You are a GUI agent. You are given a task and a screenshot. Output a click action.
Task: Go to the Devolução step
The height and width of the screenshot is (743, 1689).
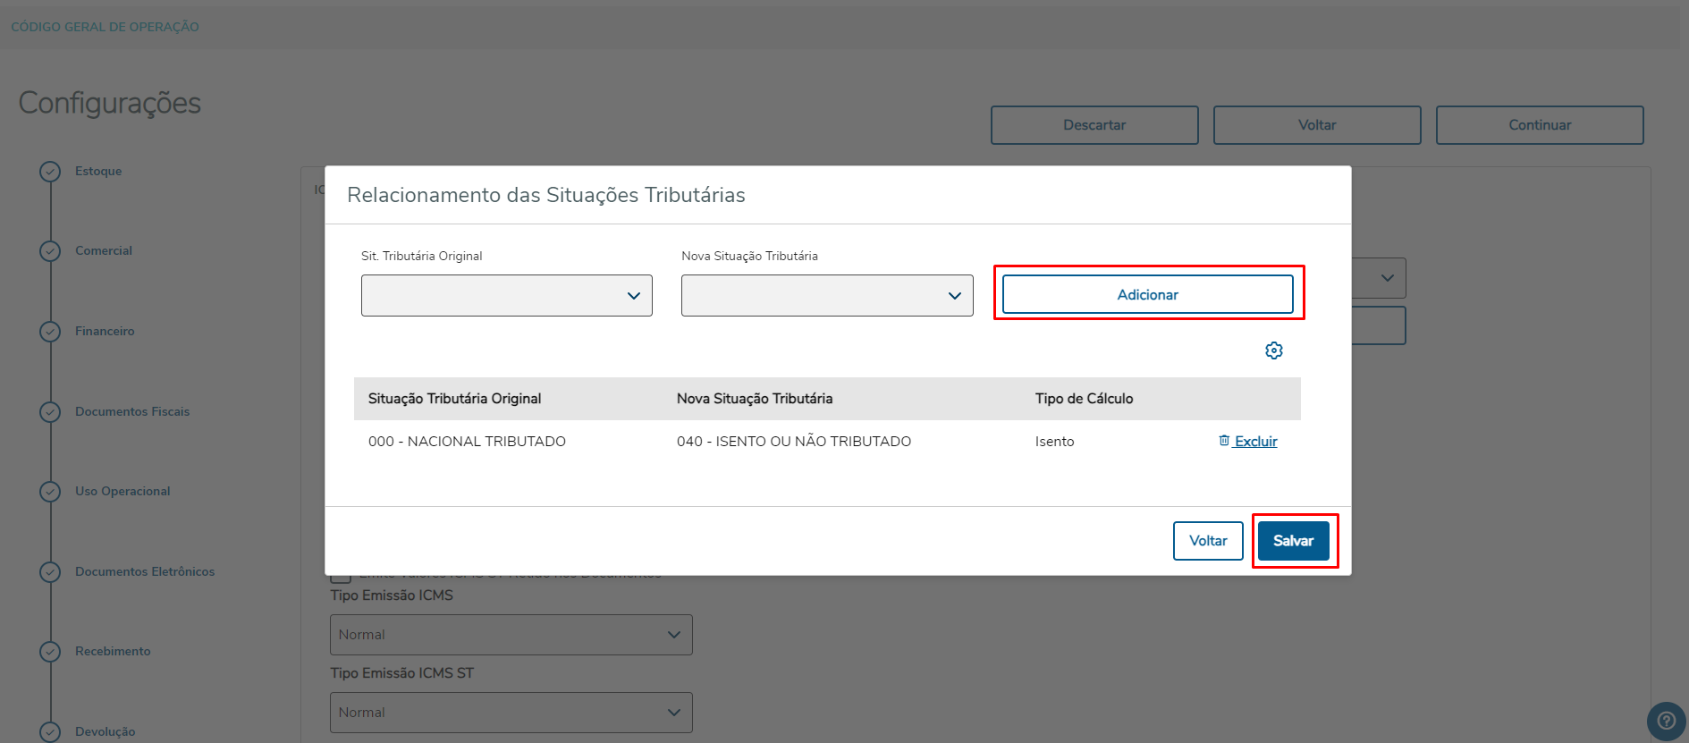point(105,731)
